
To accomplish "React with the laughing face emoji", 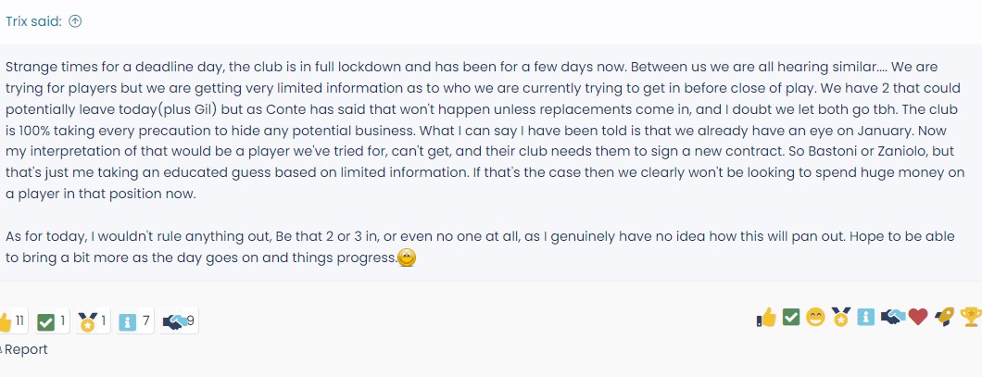I will pos(815,318).
